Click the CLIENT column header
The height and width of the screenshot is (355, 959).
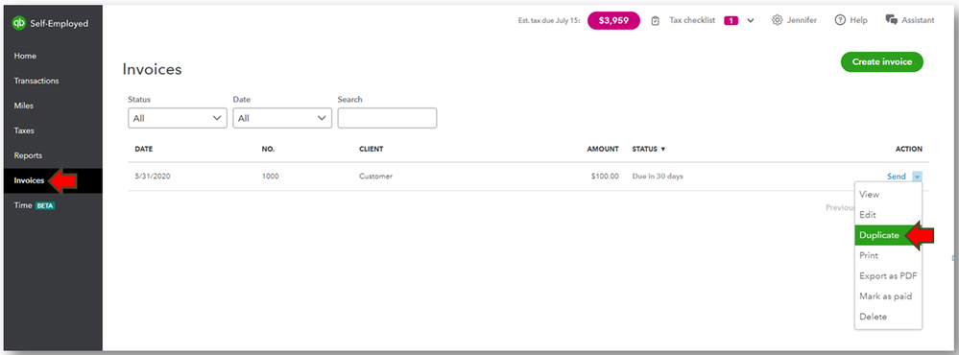coord(372,149)
